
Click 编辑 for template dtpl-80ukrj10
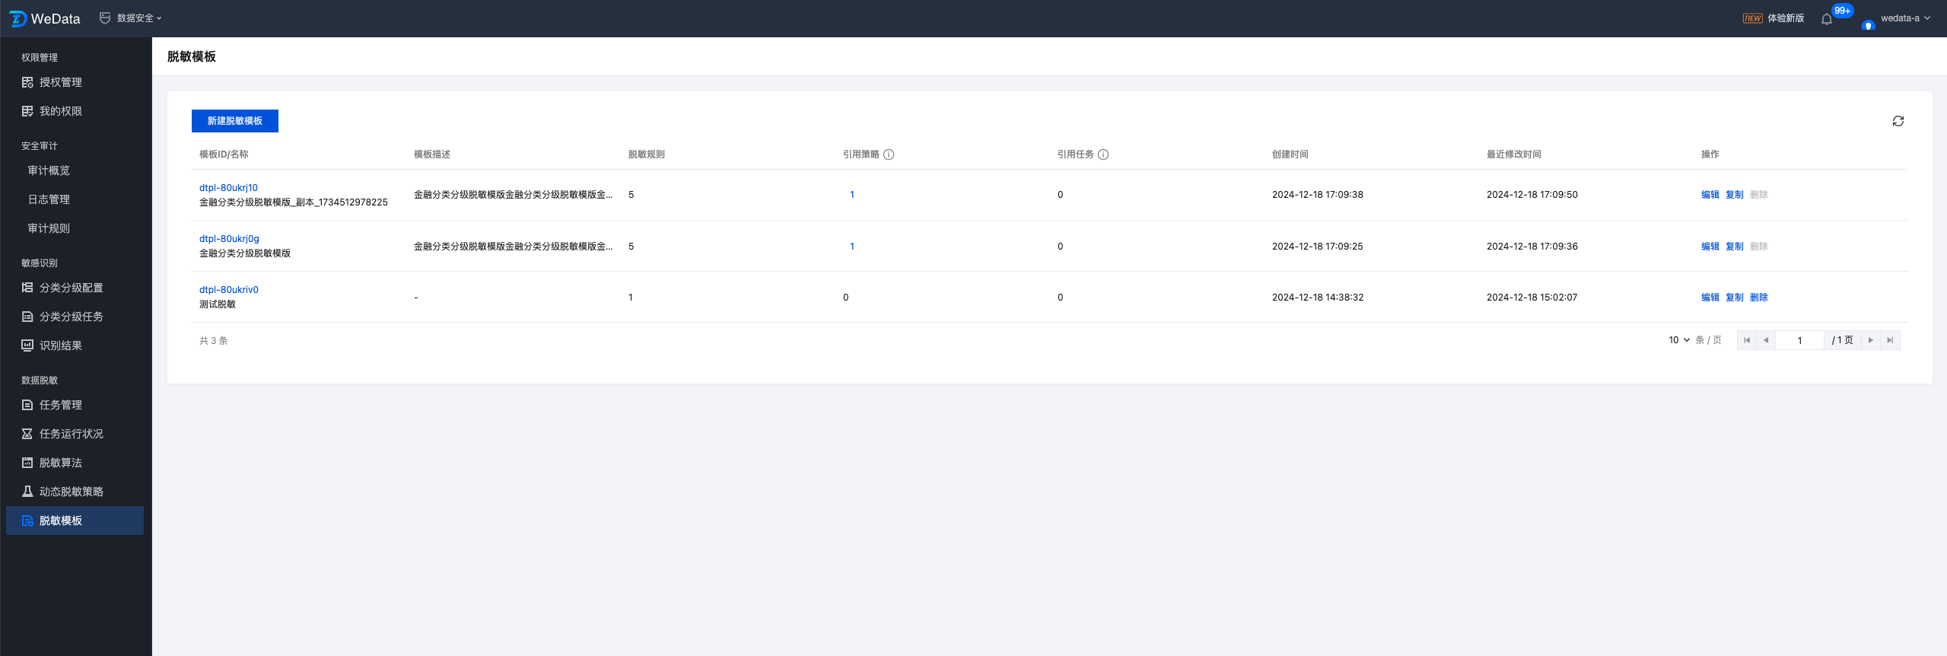[x=1710, y=195]
